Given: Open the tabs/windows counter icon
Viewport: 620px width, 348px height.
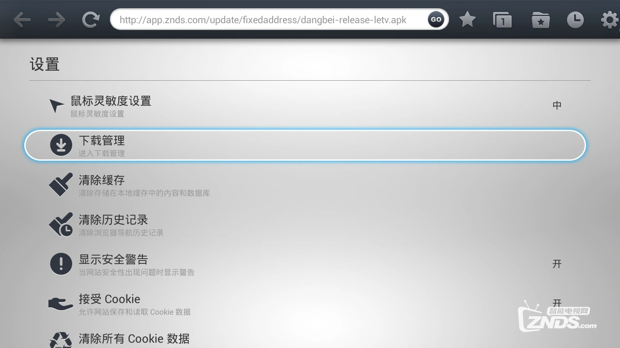Looking at the screenshot, I should [502, 20].
